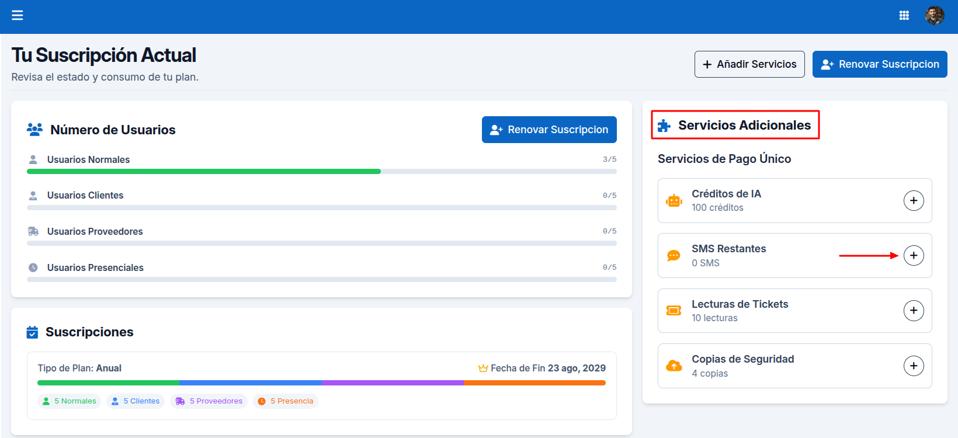Image resolution: width=958 pixels, height=438 pixels.
Task: Click Renovar Suscripcion in the page header
Action: 879,64
